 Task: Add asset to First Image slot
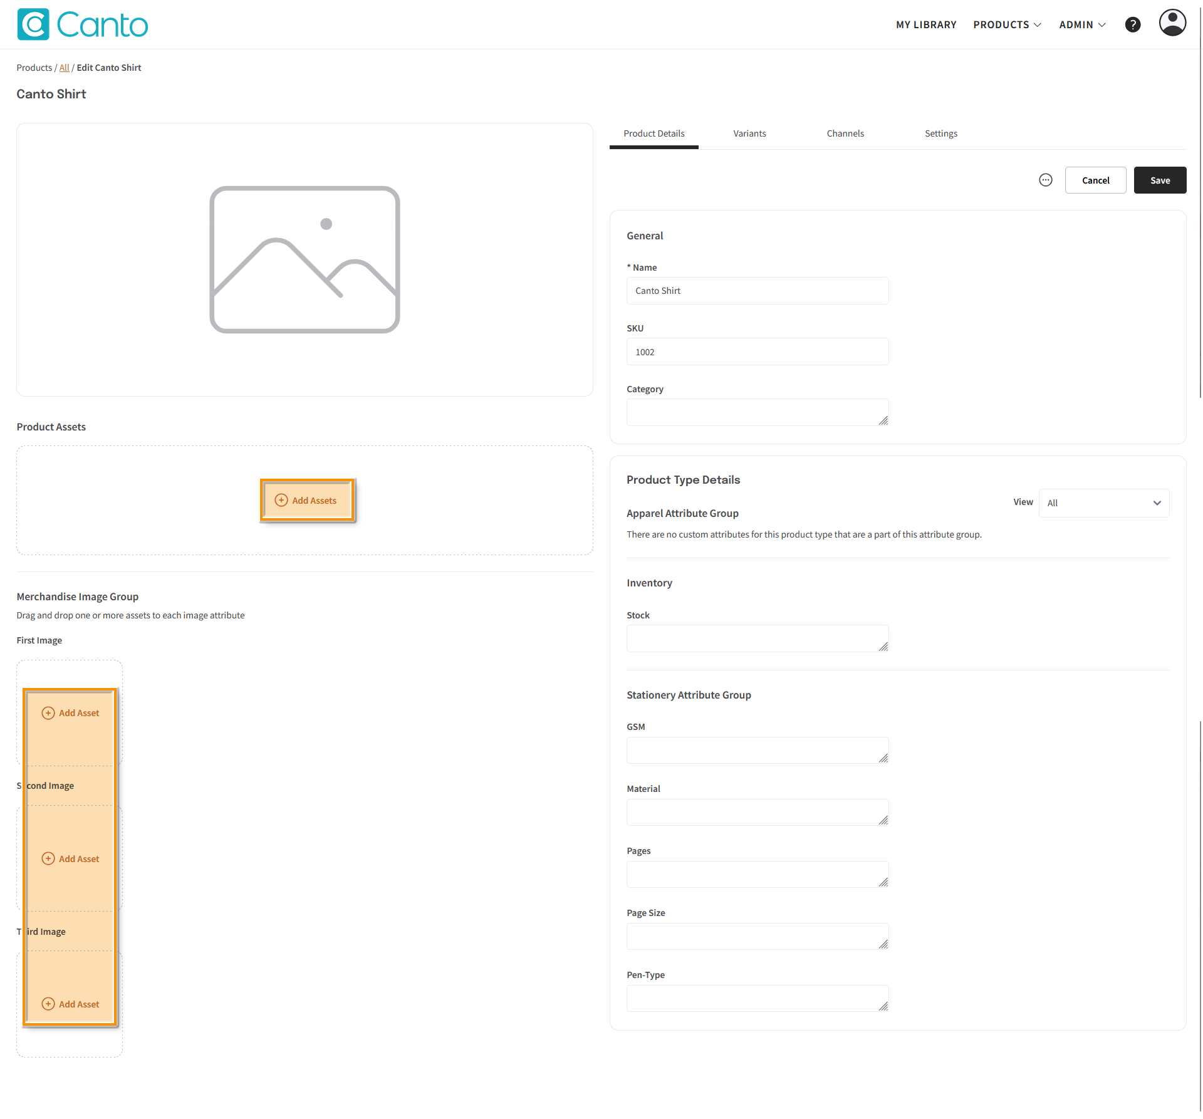71,713
